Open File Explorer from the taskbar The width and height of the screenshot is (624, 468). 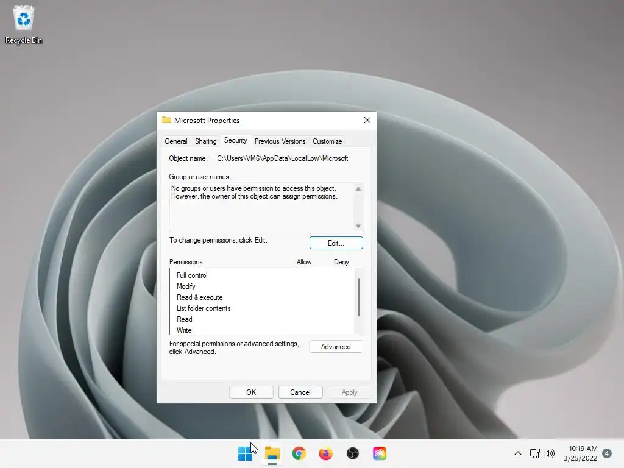(272, 453)
